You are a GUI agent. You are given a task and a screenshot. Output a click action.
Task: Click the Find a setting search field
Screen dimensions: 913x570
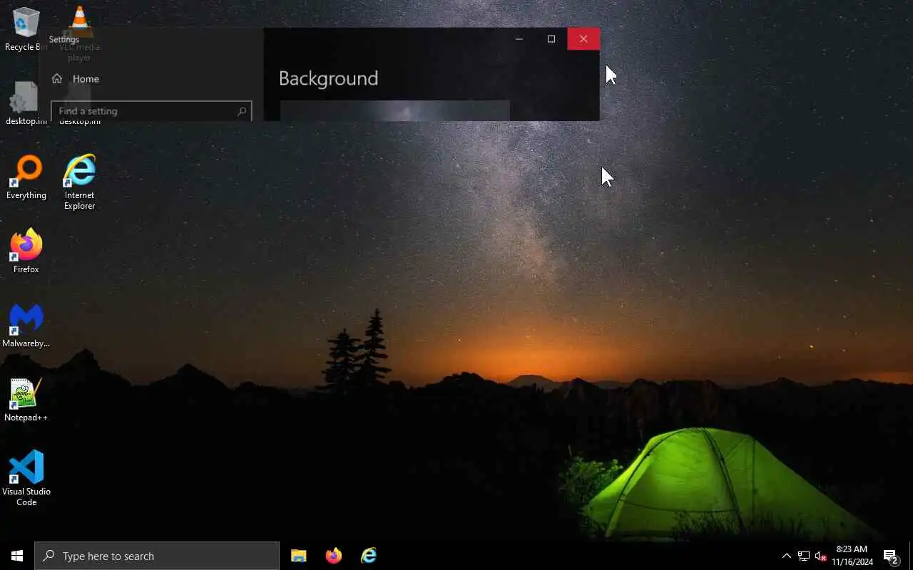click(x=151, y=111)
